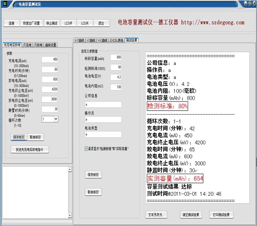Click the 标称容量 field showing 800

pyautogui.click(x=116, y=57)
